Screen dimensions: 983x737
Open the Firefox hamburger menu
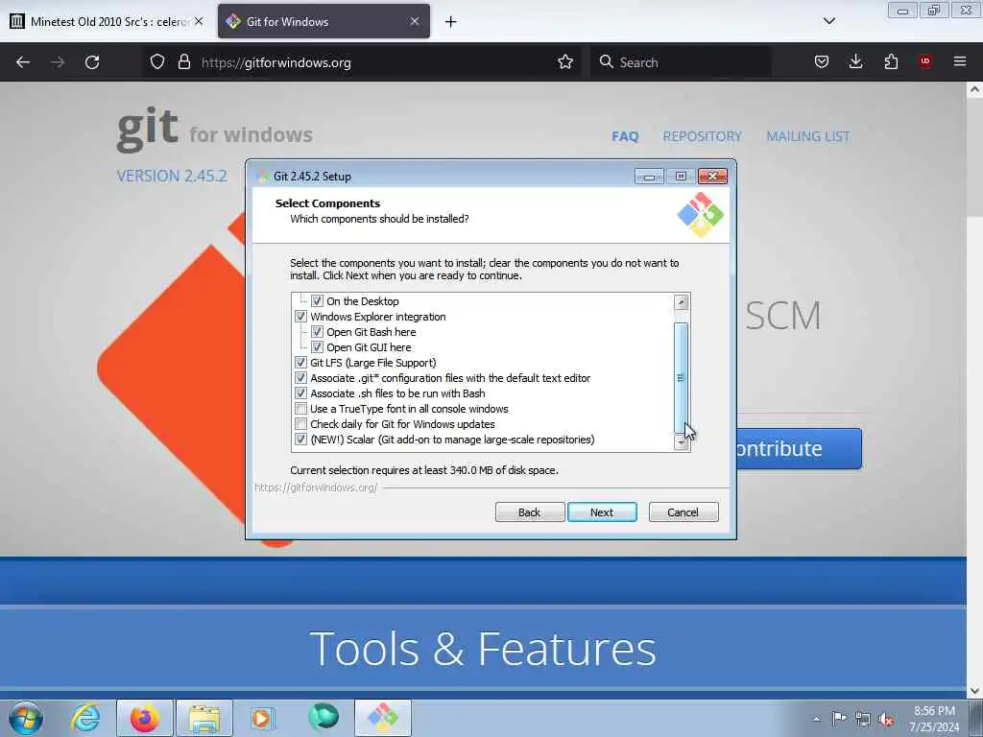click(x=960, y=62)
